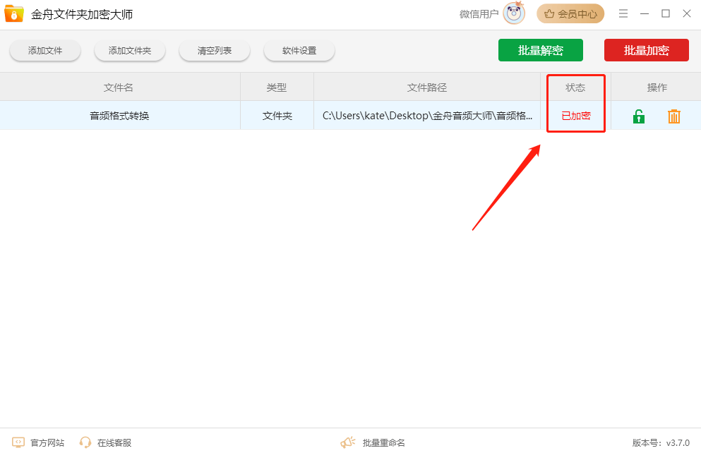
Task: Open the 在线客服 link
Action: coord(114,442)
